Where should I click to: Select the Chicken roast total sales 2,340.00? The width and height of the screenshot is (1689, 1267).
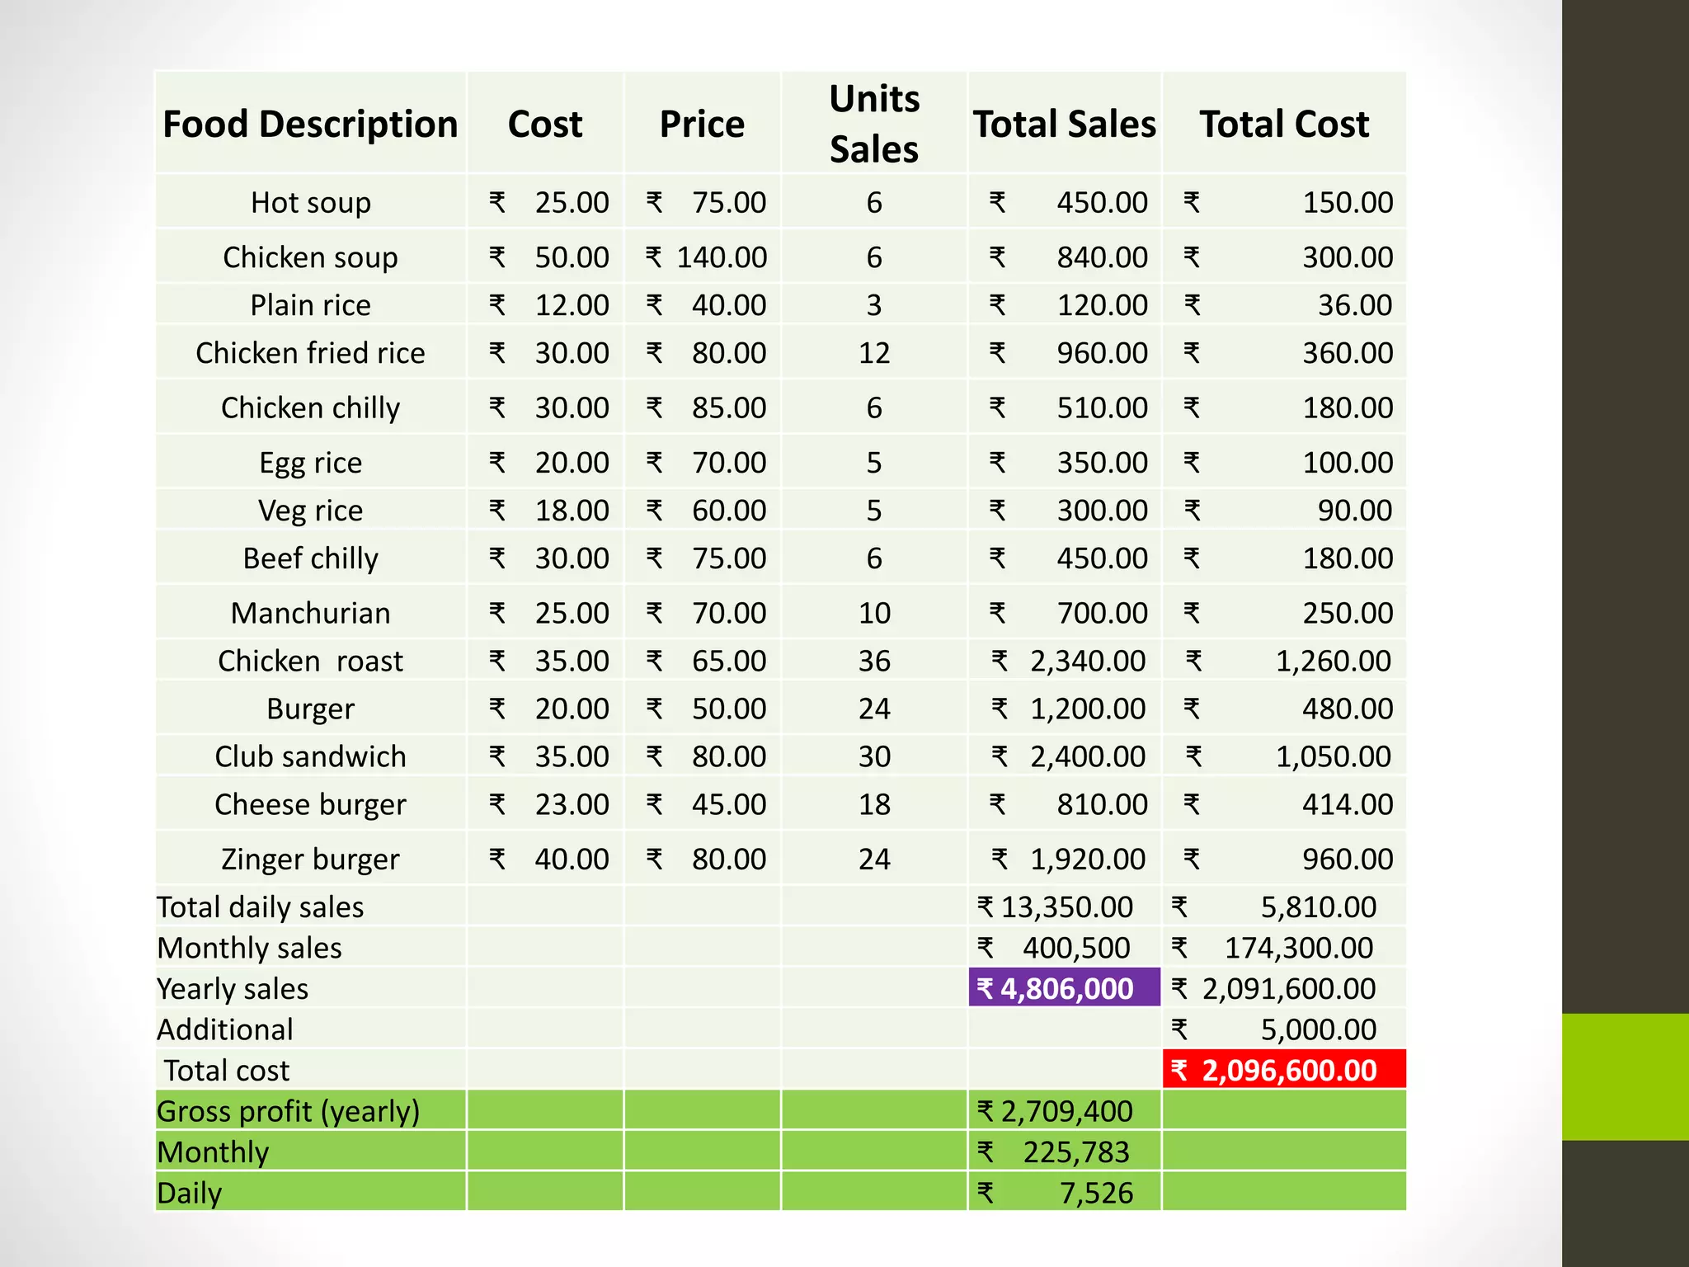pyautogui.click(x=1088, y=661)
